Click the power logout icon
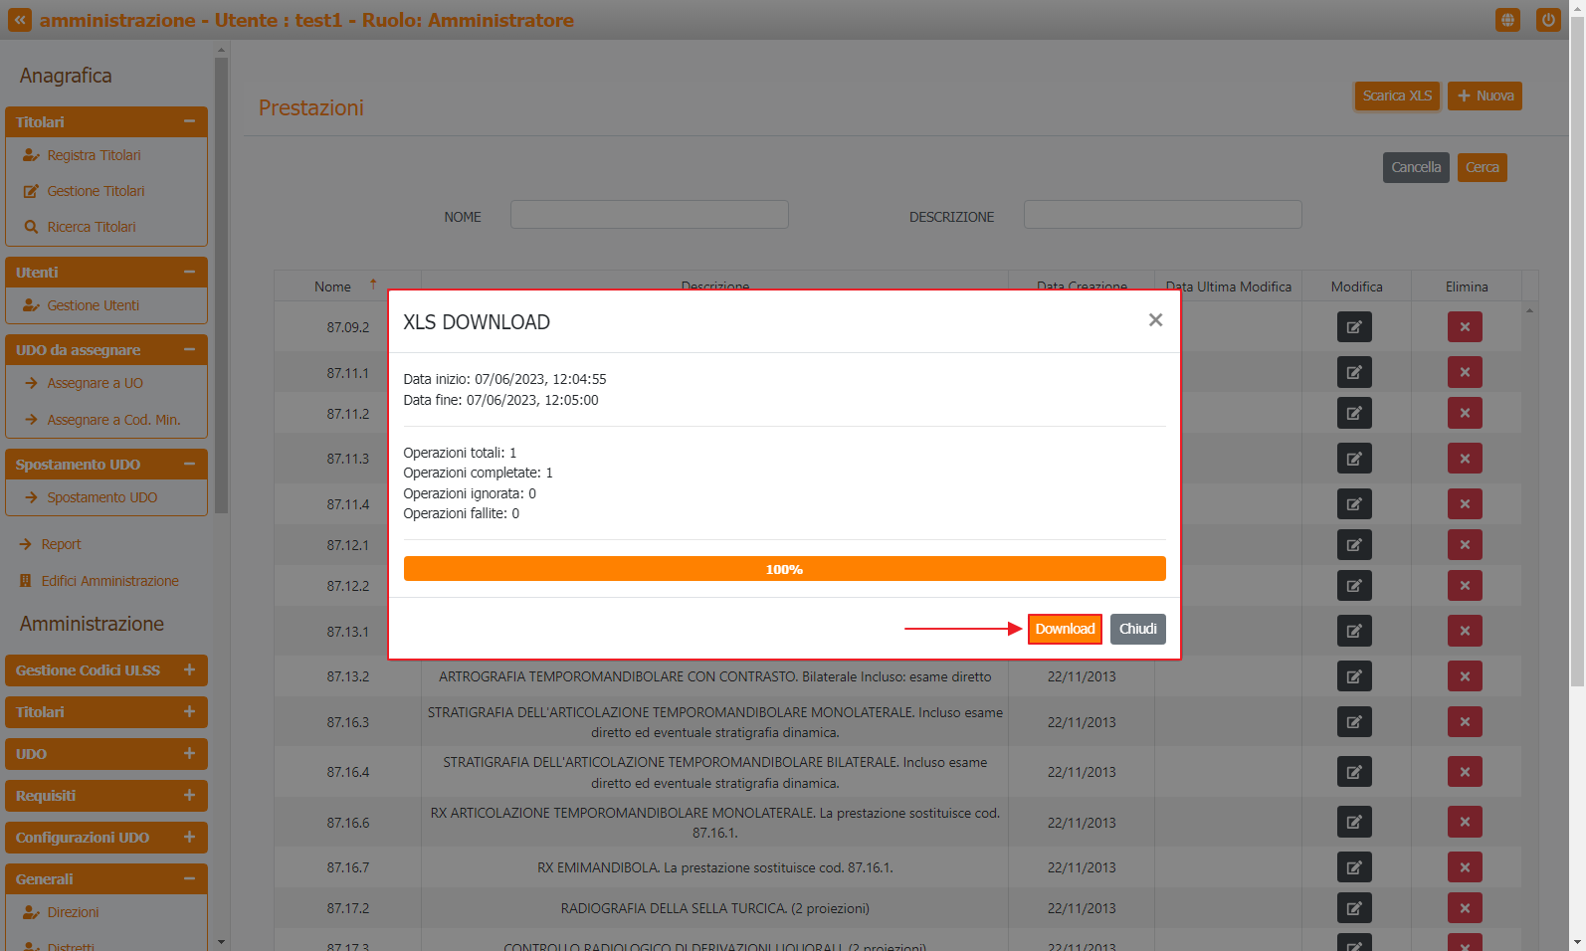Screen dimensions: 1586x951 click(x=1547, y=20)
